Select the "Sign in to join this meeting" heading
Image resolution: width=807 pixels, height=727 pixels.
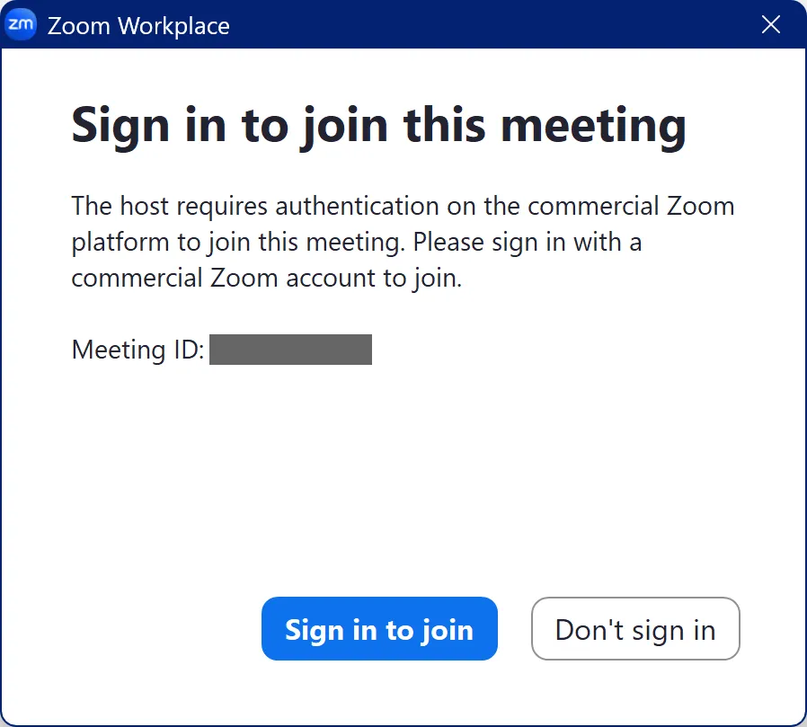(378, 125)
